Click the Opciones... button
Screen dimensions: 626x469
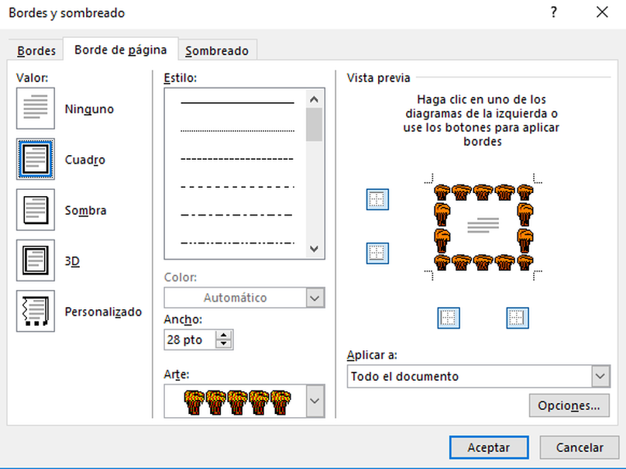569,405
